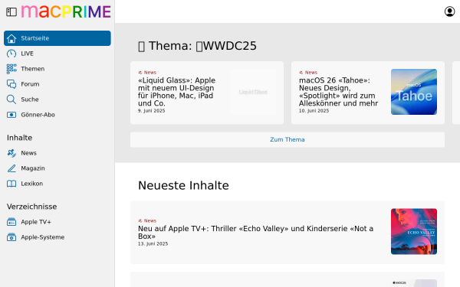Click the Liquid Glass thumbnail image
This screenshot has width=460, height=287.
point(253,92)
